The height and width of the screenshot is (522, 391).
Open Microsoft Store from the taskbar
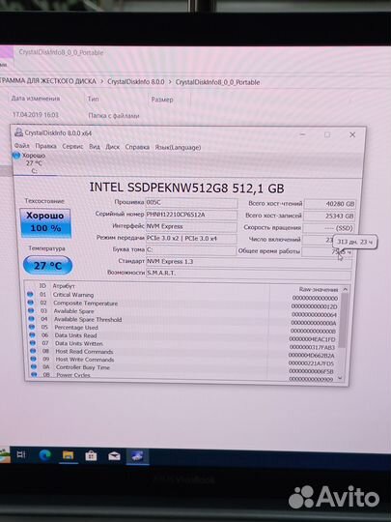pos(91,455)
